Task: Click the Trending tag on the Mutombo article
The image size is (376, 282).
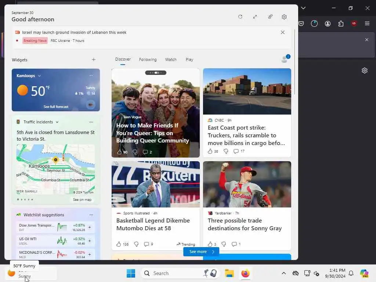Action: coord(186,244)
